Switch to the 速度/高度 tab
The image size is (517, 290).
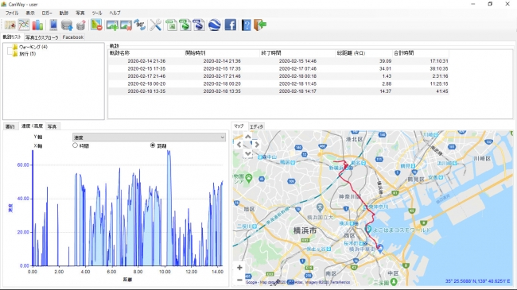click(x=32, y=126)
